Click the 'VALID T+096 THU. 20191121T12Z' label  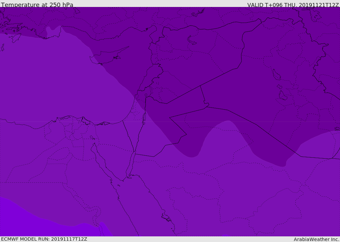pyautogui.click(x=293, y=5)
